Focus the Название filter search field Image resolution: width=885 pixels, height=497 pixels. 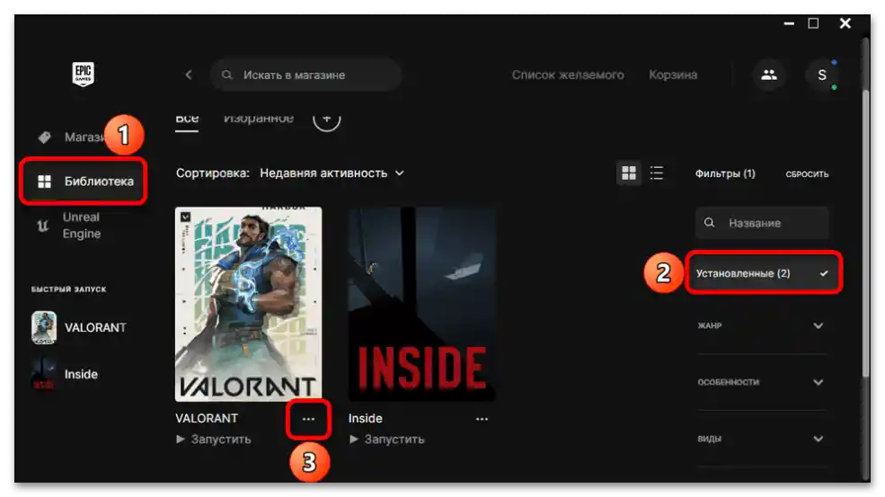(762, 223)
